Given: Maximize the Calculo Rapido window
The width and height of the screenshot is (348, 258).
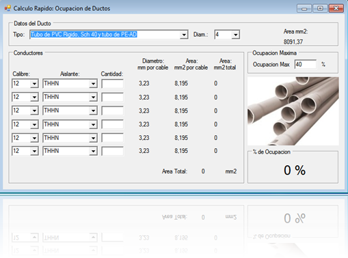Looking at the screenshot, I should tap(320, 8).
